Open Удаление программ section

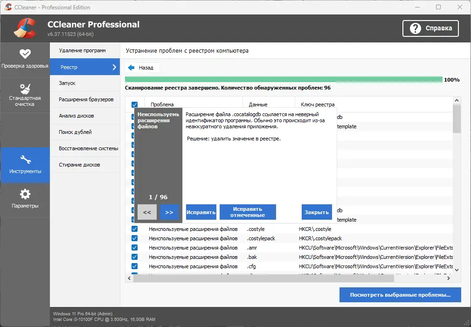85,50
